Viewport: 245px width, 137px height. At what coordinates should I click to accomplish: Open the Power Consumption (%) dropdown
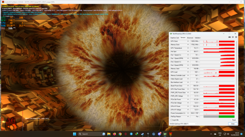188,113
